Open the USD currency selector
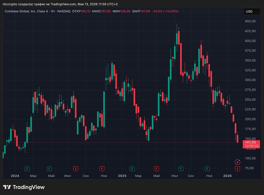The height and width of the screenshot is (195, 264). point(251,11)
